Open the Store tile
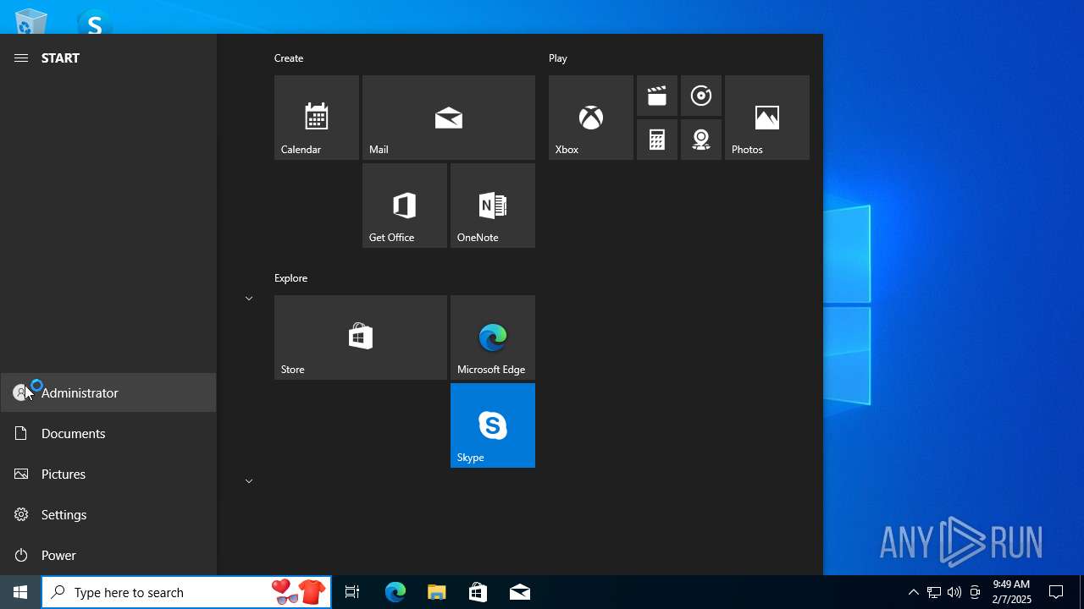The height and width of the screenshot is (609, 1084). coord(361,337)
